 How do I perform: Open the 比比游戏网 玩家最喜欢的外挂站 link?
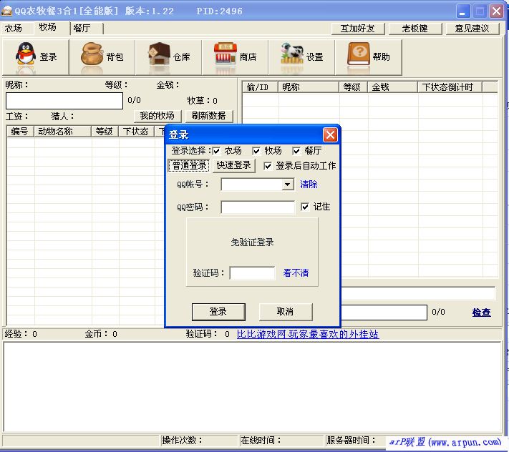coord(308,334)
